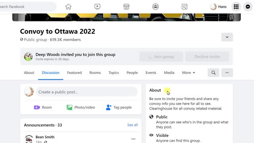Image resolution: width=254 pixels, height=143 pixels.
Task: Choose Tag people option
Action: click(119, 107)
